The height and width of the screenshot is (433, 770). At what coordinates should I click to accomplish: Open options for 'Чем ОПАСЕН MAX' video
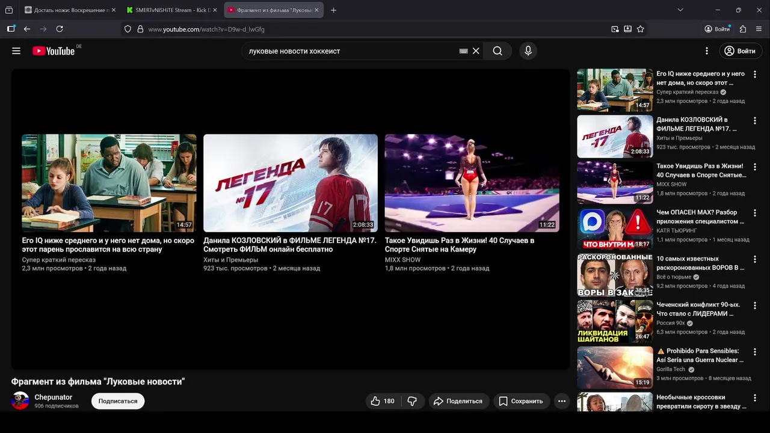(755, 213)
